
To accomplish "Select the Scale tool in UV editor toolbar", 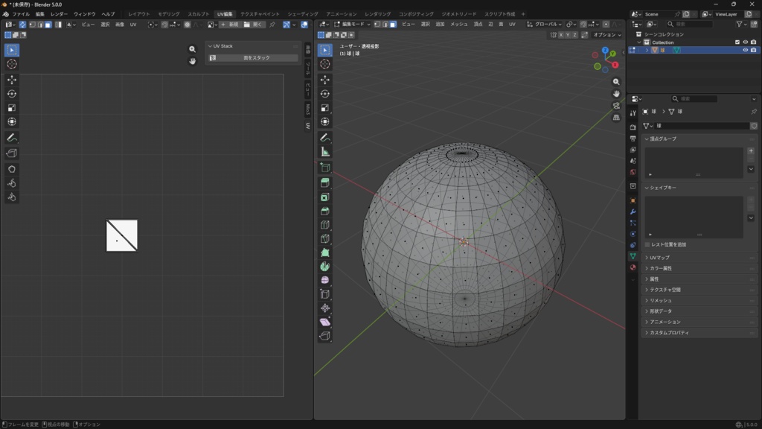I will [12, 107].
